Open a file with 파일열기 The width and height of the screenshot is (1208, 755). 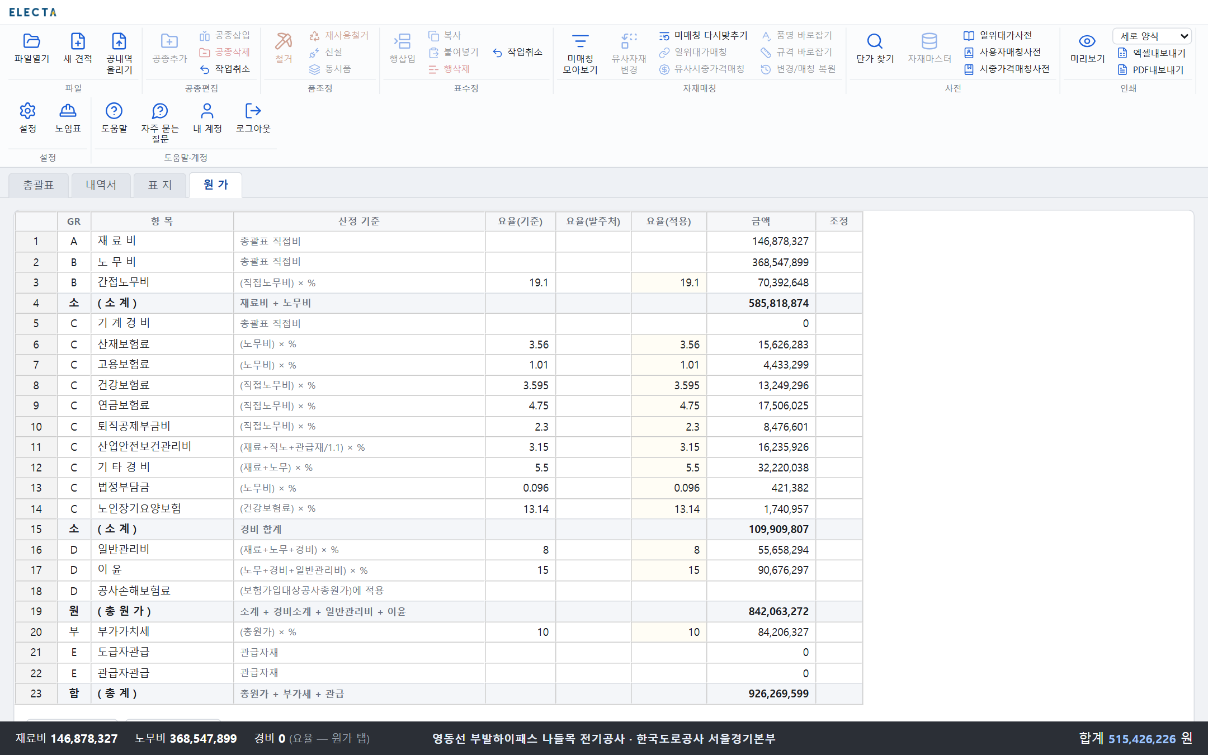tap(32, 48)
